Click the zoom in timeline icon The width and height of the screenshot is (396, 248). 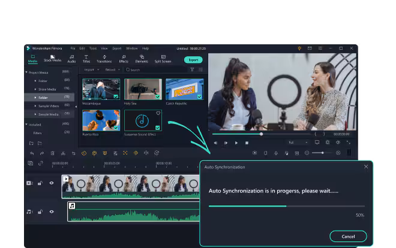coord(338,153)
